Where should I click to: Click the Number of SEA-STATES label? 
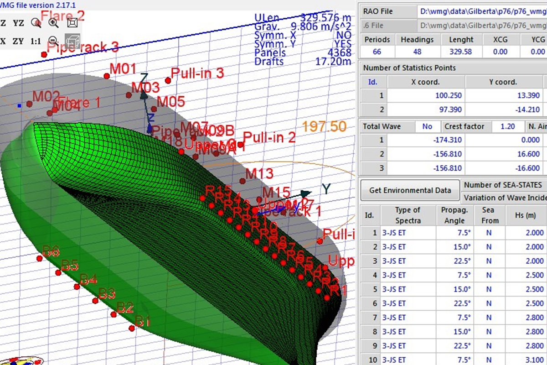tap(503, 185)
